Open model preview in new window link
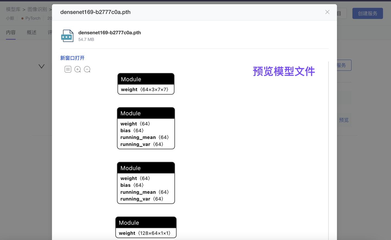The width and height of the screenshot is (391, 240). point(72,58)
